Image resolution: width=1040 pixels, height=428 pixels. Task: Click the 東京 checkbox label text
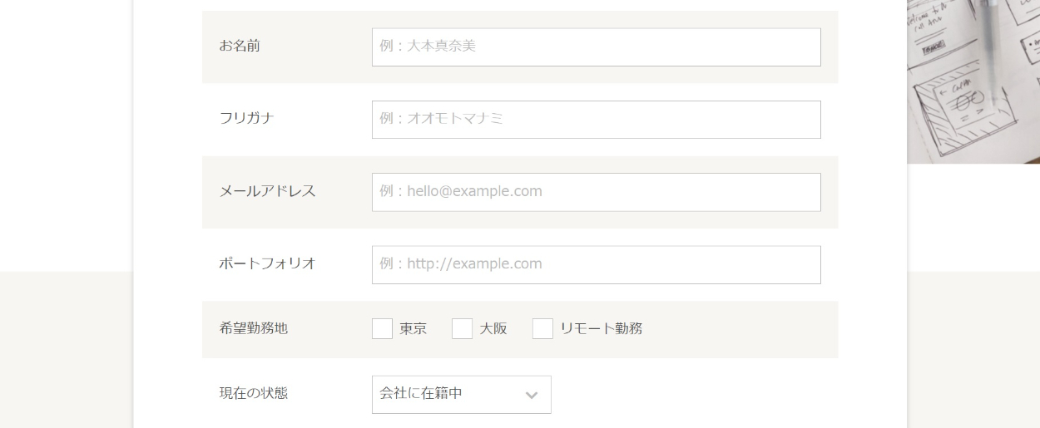point(414,329)
